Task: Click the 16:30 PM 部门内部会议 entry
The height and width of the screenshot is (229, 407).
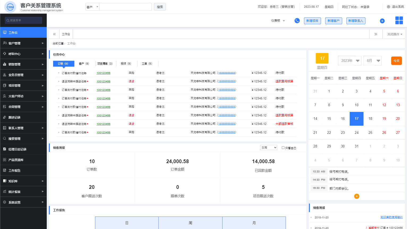Action: click(x=357, y=188)
